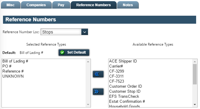The height and width of the screenshot is (109, 200).
Task: Click the Stops combo box field
Action: (x=64, y=32)
